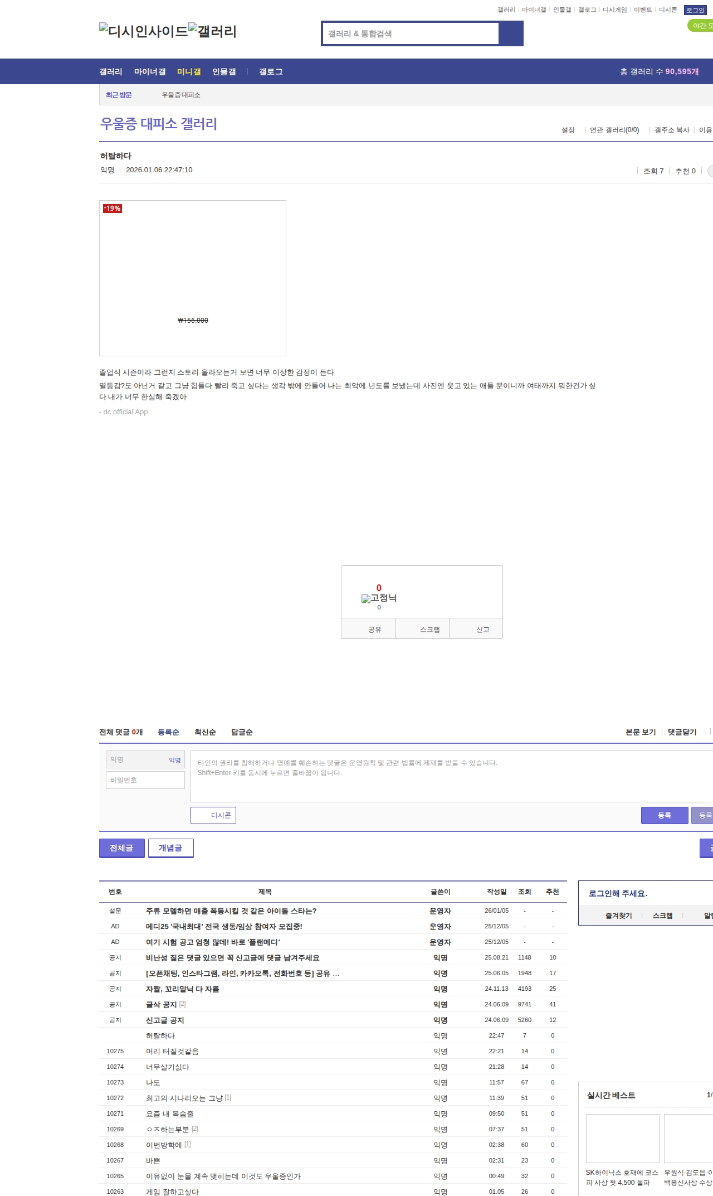The image size is (713, 1196).
Task: Open the DCInside logo in the header
Action: pos(144,31)
